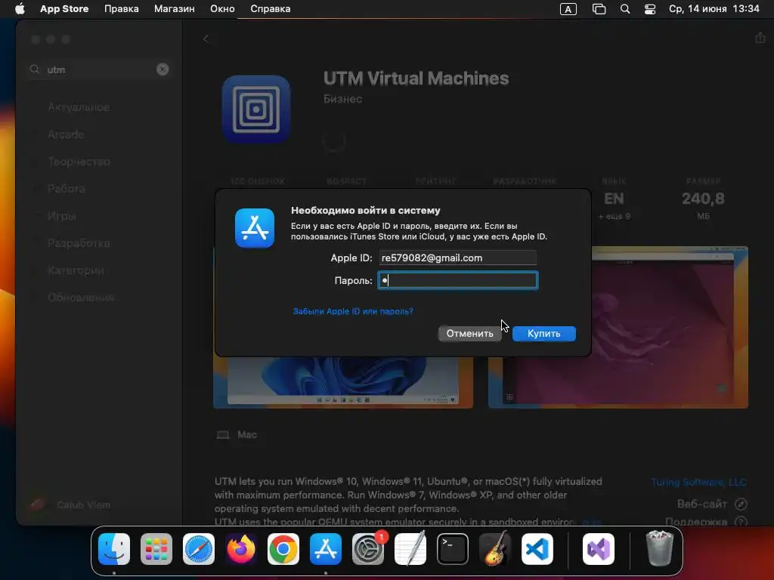Open the Окно menu
The width and height of the screenshot is (774, 580).
coord(222,9)
